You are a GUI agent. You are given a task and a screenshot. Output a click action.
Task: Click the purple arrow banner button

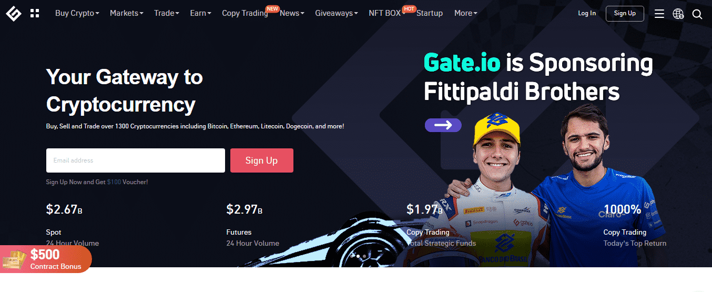click(443, 125)
